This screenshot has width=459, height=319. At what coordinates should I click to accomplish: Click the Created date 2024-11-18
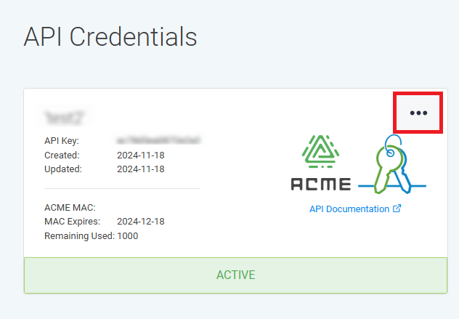coord(141,155)
